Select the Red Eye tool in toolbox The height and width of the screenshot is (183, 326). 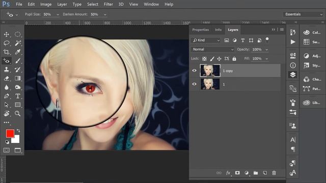click(x=7, y=60)
